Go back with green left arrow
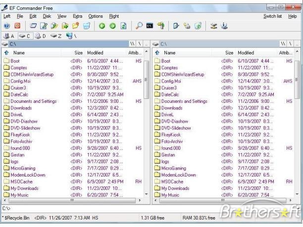The image size is (303, 227). click(102, 26)
